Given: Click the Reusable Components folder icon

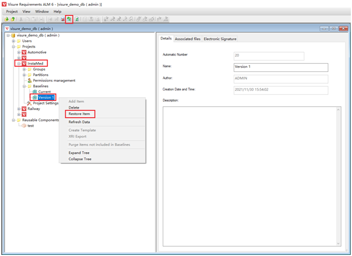Looking at the screenshot, I should [x=19, y=120].
